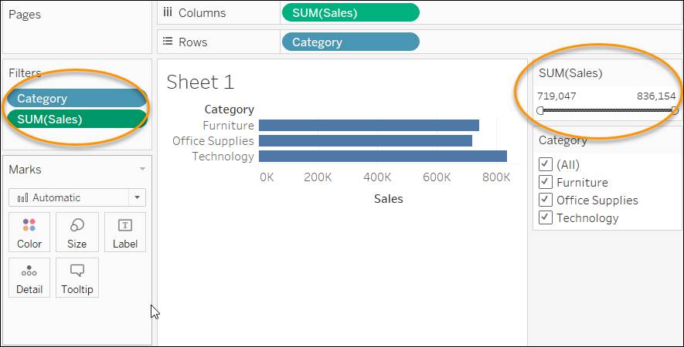Uncheck the Furniture filter checkbox
The height and width of the screenshot is (347, 684).
[546, 182]
